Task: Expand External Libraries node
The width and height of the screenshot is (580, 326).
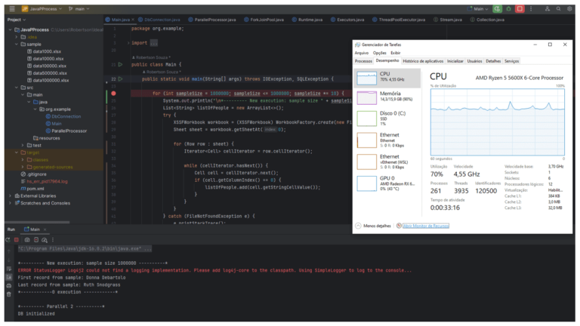Action: click(9, 195)
